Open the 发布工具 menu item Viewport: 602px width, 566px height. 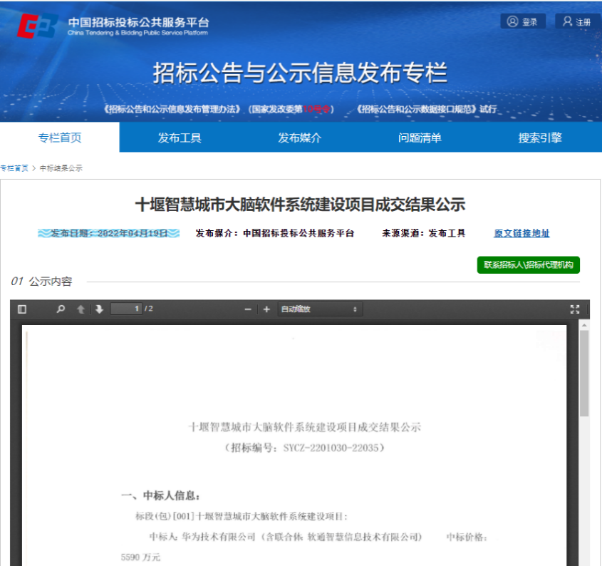[x=180, y=138]
